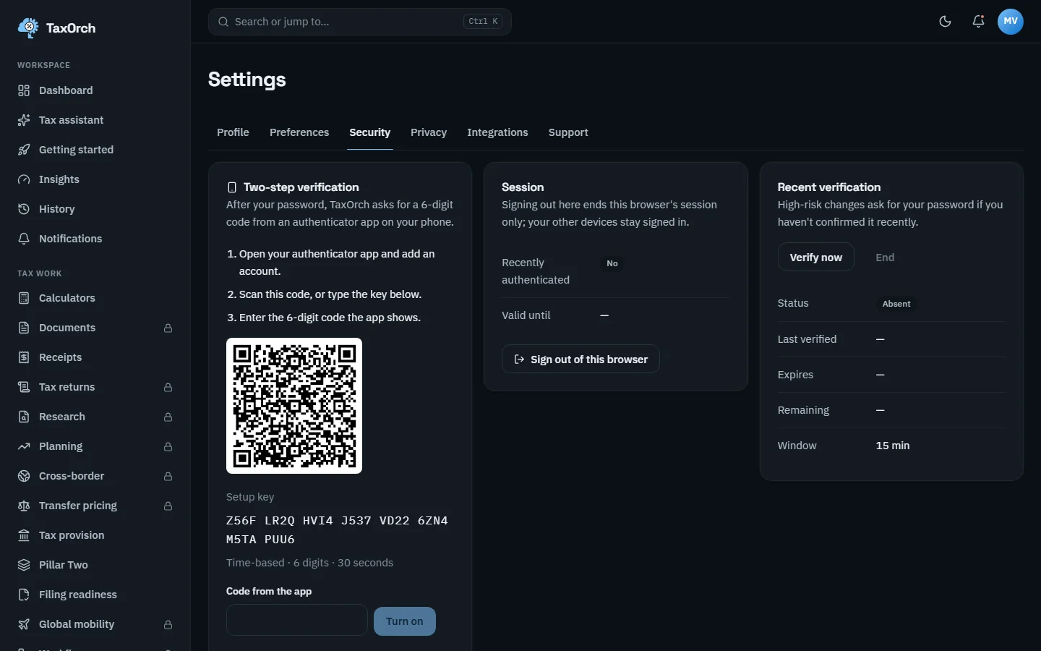This screenshot has height=651, width=1041.
Task: Click the Turn on button
Action: click(x=405, y=621)
